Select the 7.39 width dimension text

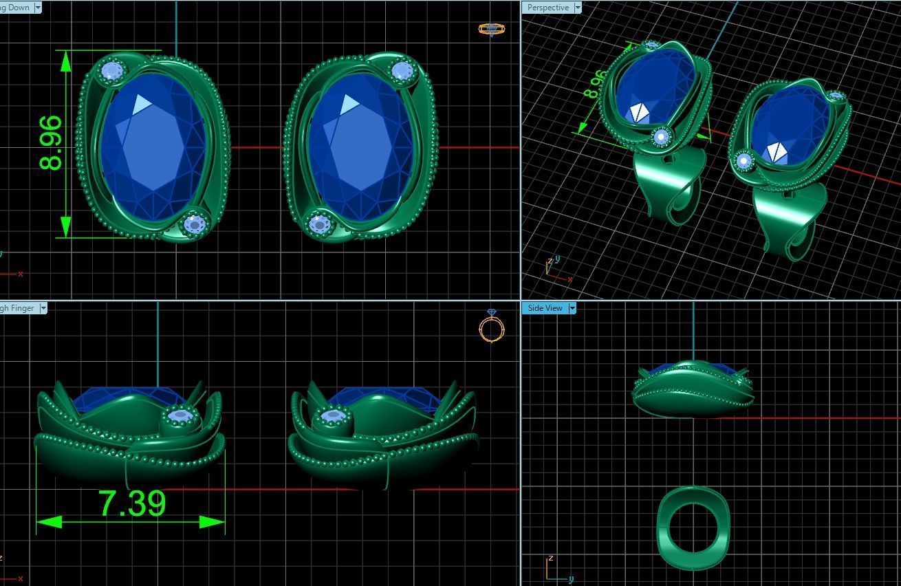(x=132, y=503)
